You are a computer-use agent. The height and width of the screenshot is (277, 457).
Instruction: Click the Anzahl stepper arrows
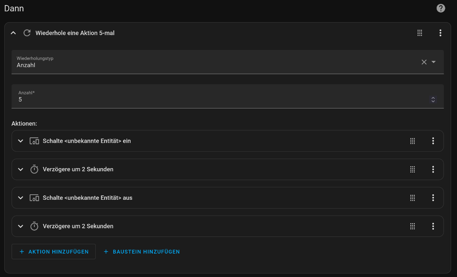point(433,99)
